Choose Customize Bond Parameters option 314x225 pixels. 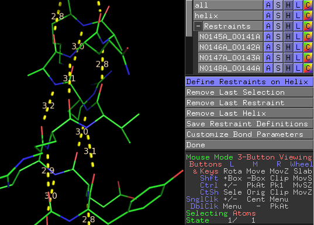pyautogui.click(x=249, y=134)
